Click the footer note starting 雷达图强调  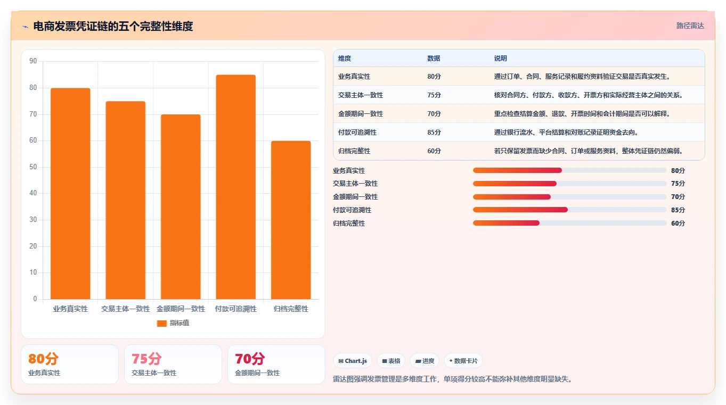pos(453,379)
